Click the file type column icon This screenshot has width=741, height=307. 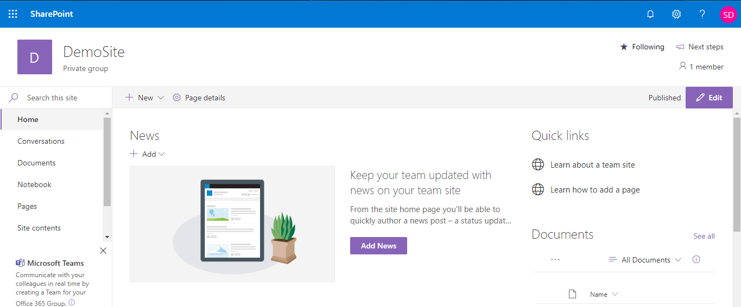(x=572, y=294)
